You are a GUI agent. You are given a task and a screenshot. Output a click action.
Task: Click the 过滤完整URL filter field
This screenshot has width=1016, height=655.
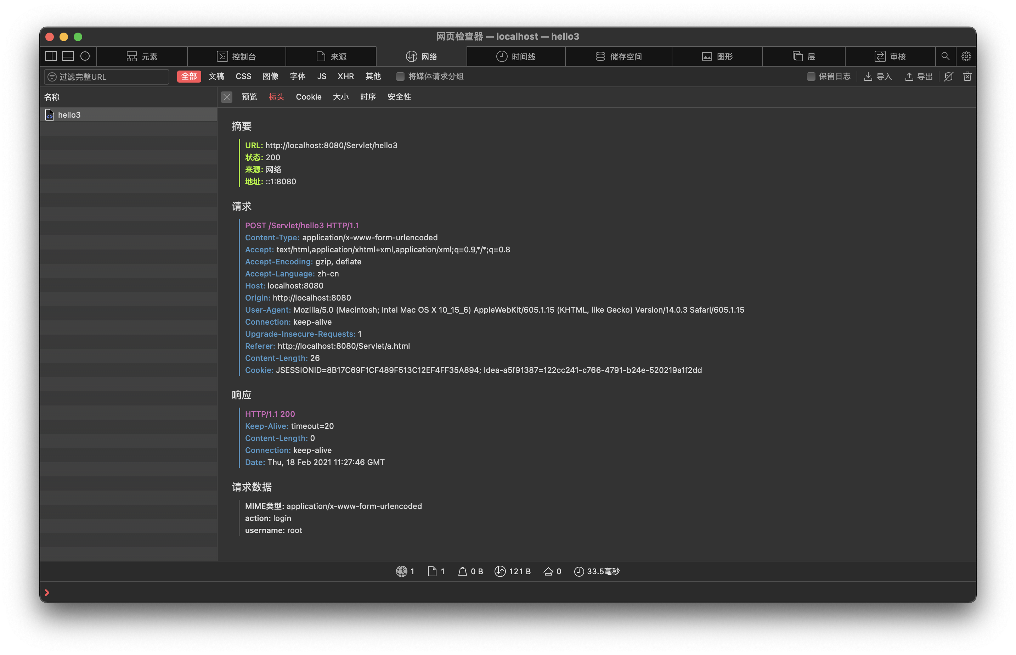[x=111, y=77]
